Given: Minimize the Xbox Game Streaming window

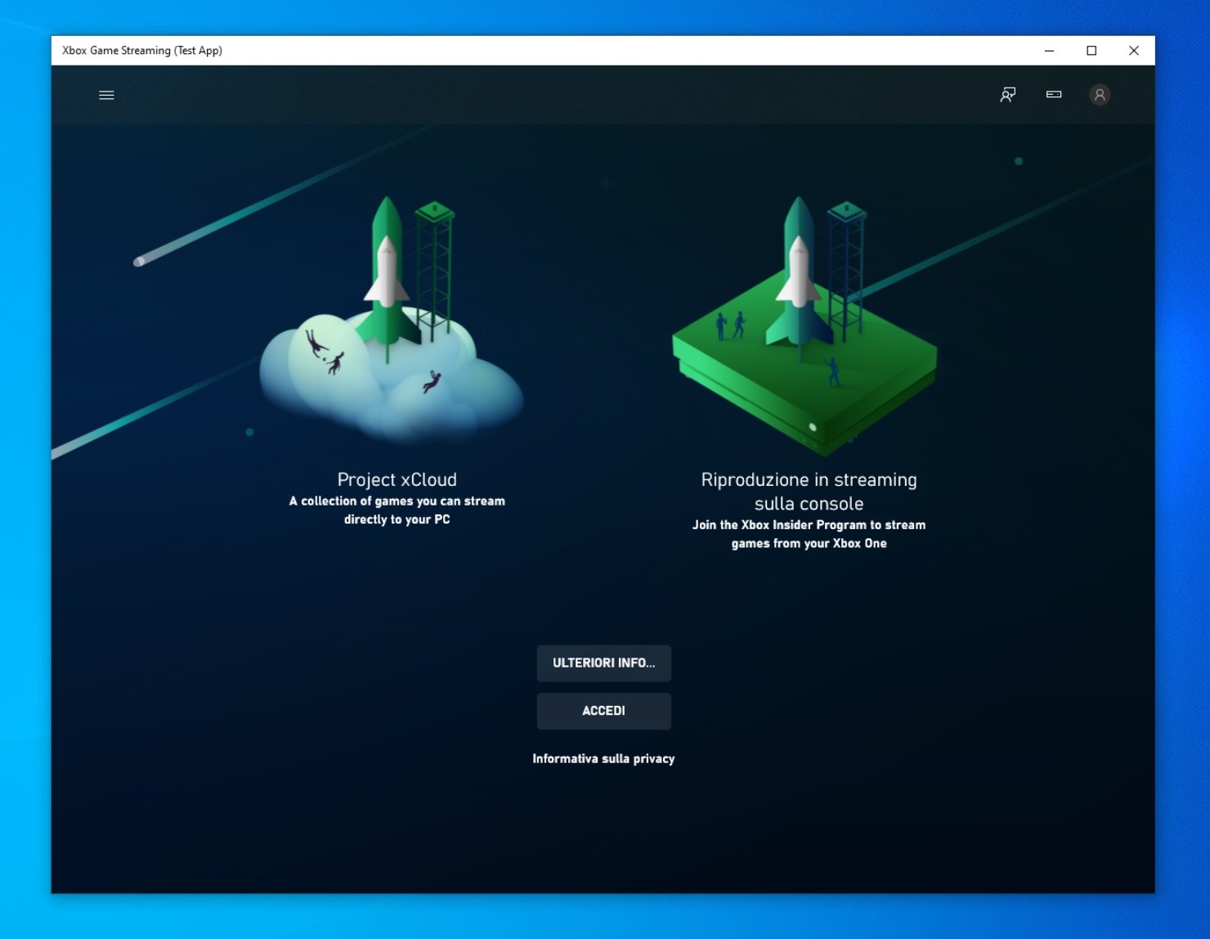Looking at the screenshot, I should pyautogui.click(x=1049, y=50).
